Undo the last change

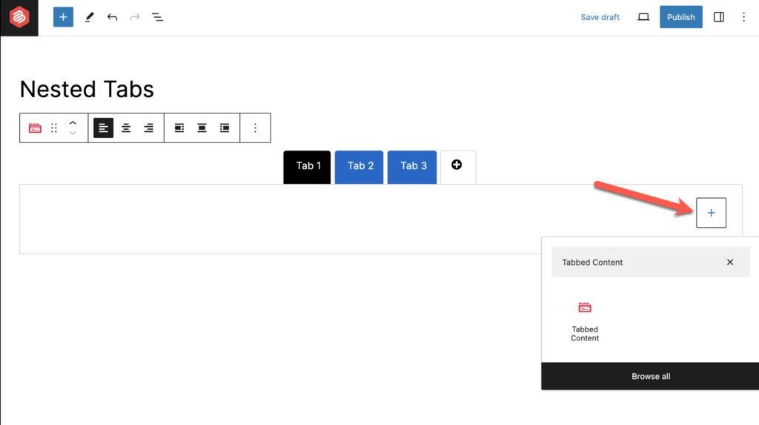pyautogui.click(x=113, y=18)
